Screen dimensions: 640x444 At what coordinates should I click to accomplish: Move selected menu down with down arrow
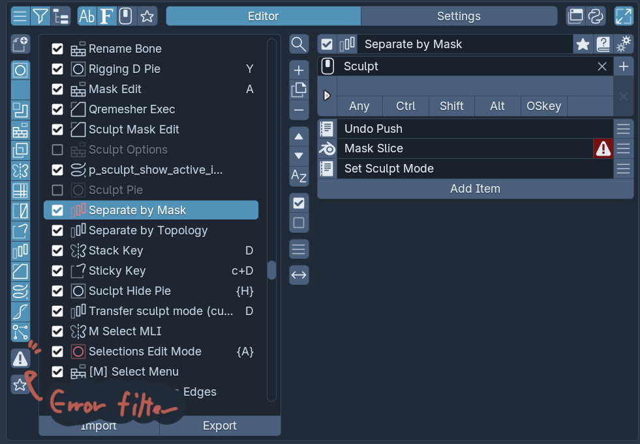coord(299,156)
